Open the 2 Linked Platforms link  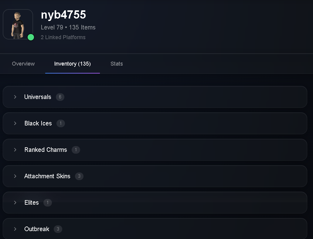pyautogui.click(x=63, y=37)
